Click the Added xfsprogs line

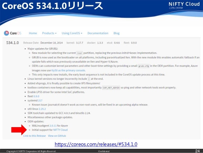pyautogui.click(x=64, y=83)
